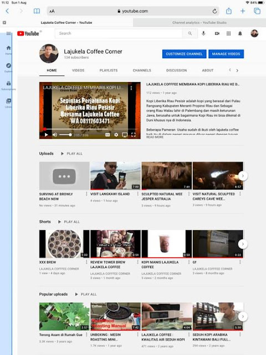Screen dimensions: 266x355
Task: Open Library in the sidebar
Action: pyautogui.click(x=9, y=103)
